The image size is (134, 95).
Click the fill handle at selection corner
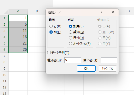tap(27, 53)
